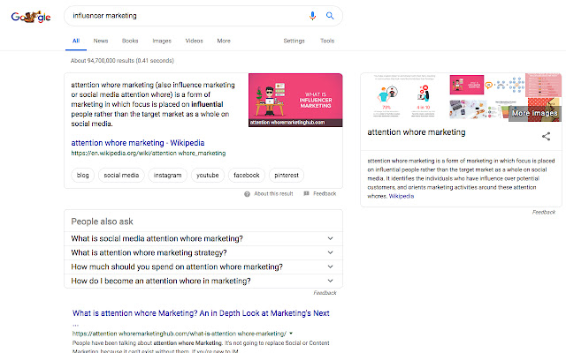Open the attention whore marketing - Wikipedia link
Image resolution: width=566 pixels, height=353 pixels.
(138, 143)
